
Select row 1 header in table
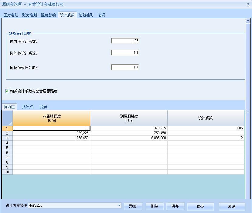coord(7,128)
